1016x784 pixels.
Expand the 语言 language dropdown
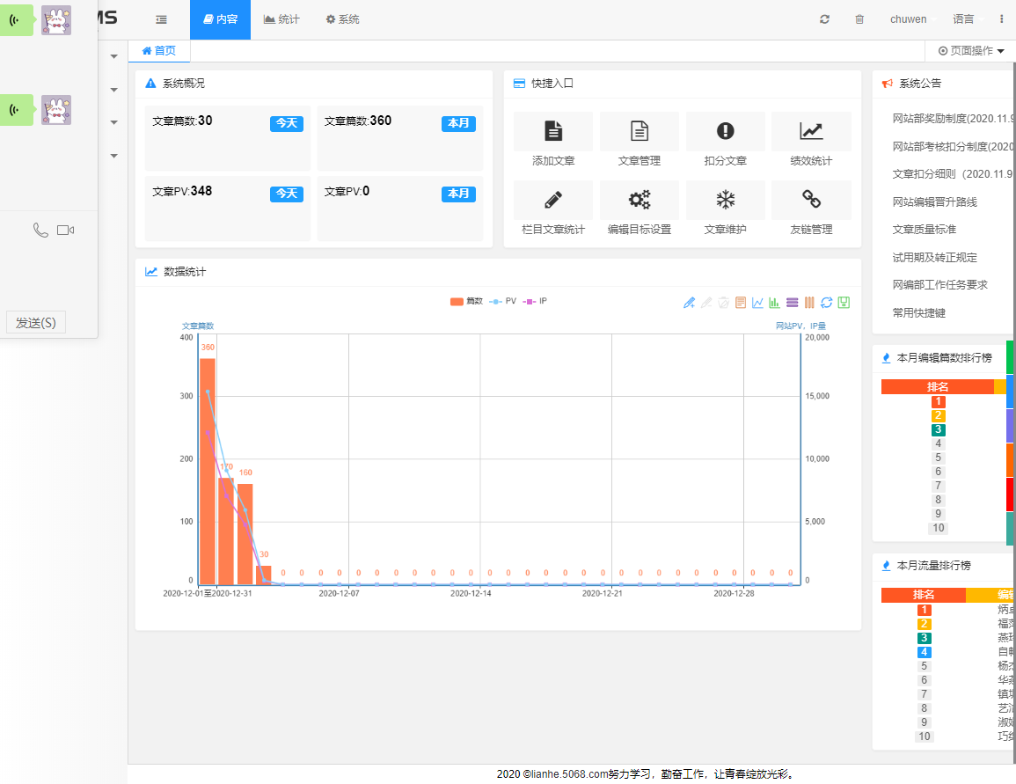[963, 18]
